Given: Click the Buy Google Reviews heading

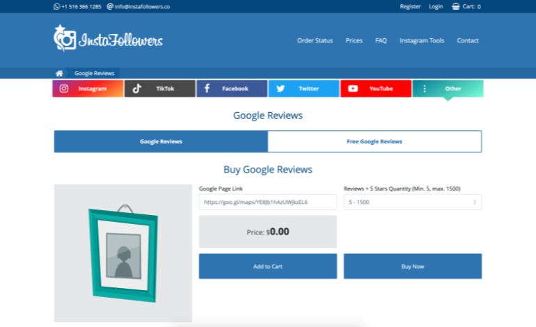Looking at the screenshot, I should point(268,170).
